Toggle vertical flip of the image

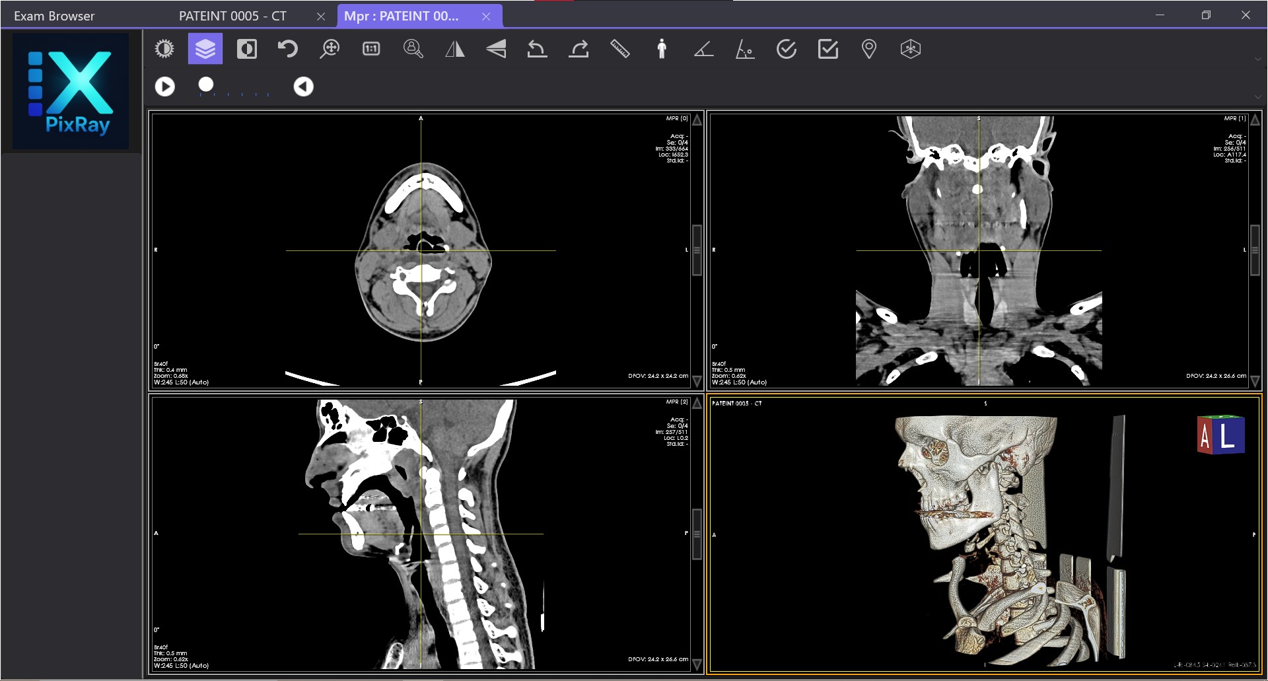click(x=496, y=48)
